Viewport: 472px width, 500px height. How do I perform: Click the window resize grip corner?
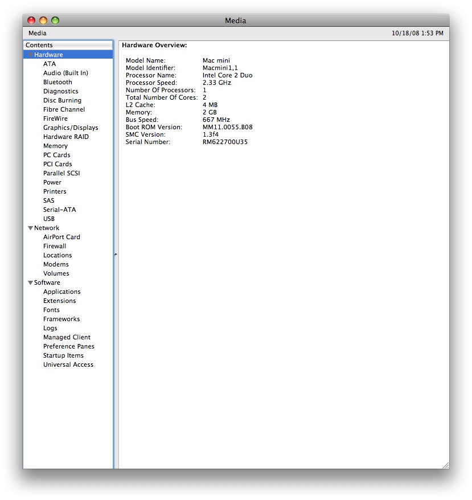point(446,465)
